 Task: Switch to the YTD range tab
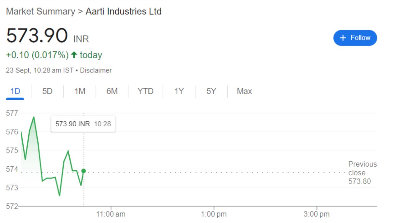tap(146, 91)
